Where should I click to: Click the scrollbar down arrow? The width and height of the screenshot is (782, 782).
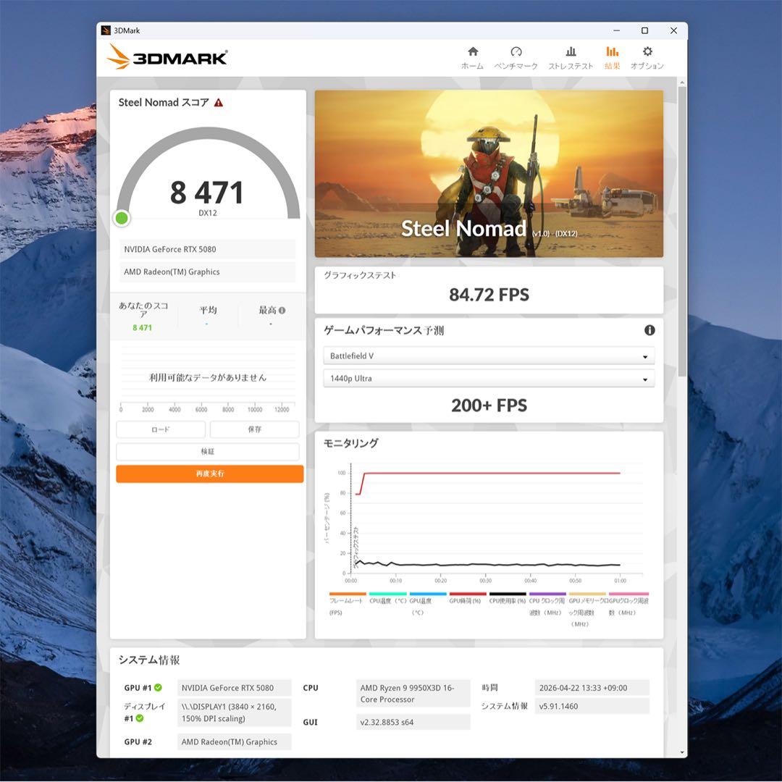pyautogui.click(x=682, y=752)
